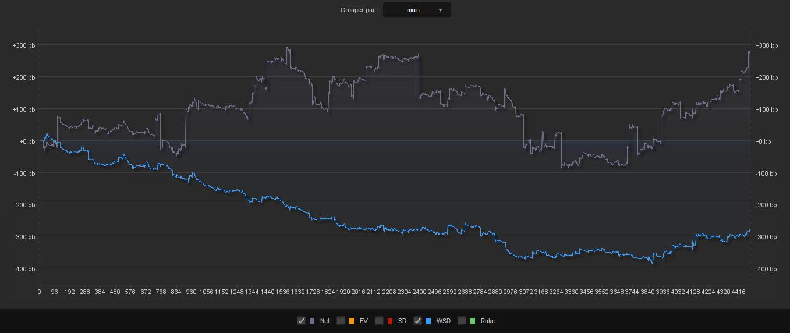
Task: Click the left '+300 bb' axis label
Action: tap(24, 45)
